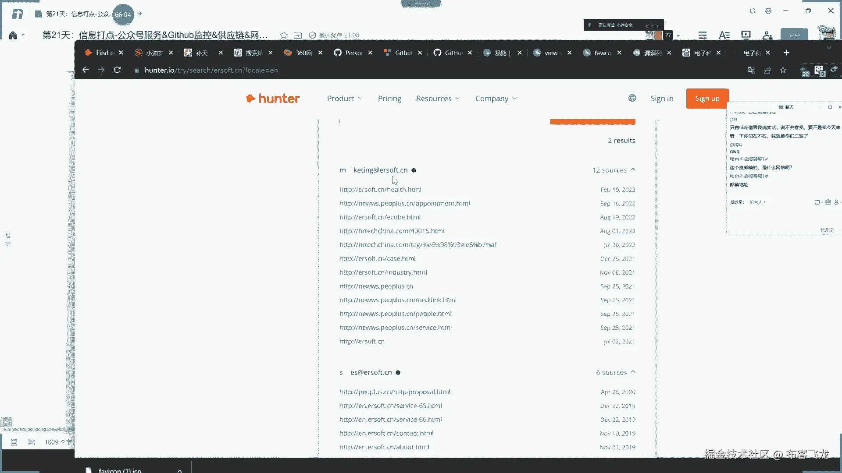The height and width of the screenshot is (473, 842).
Task: Click the orange Sign up button
Action: click(707, 99)
